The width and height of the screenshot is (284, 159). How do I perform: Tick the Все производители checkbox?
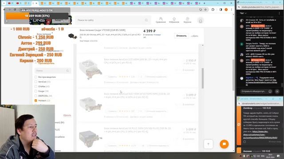pos(35,77)
